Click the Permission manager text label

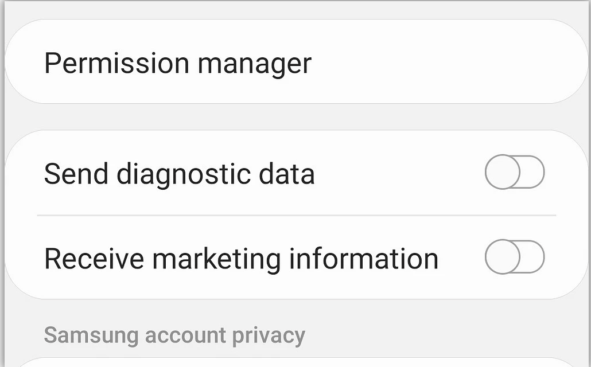pyautogui.click(x=177, y=63)
